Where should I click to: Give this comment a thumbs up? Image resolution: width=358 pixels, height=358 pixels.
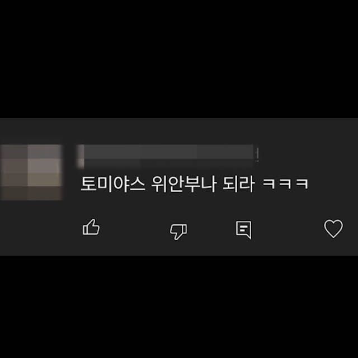(91, 227)
